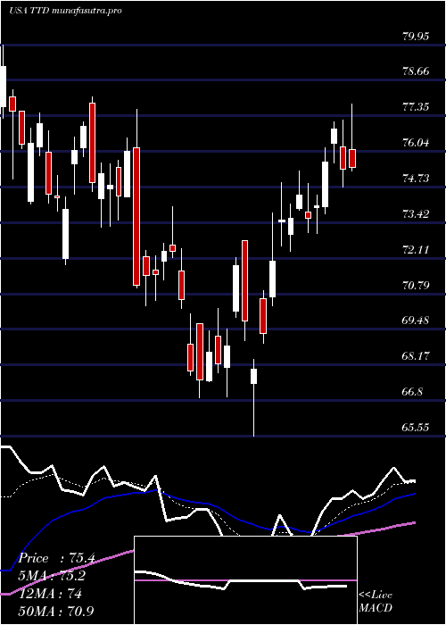This screenshot has height=625, width=446.
Task: Click the 69.48 price axis label
Action: click(416, 321)
